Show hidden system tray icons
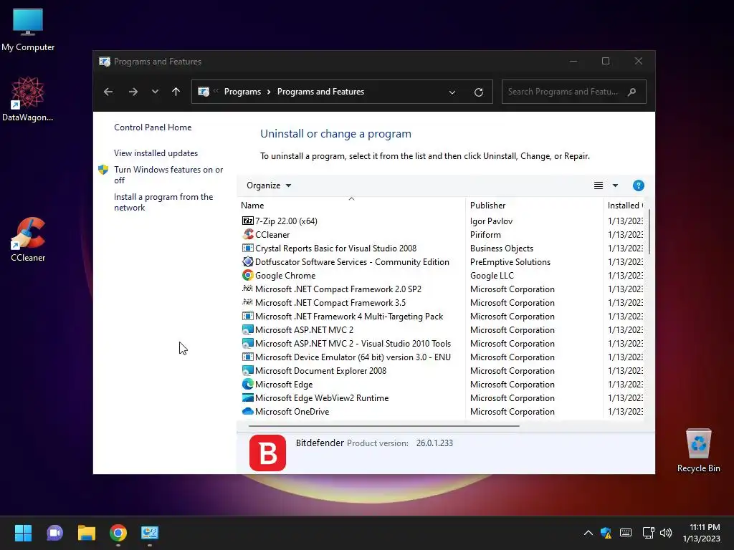Viewport: 734px width, 550px height. 588,533
